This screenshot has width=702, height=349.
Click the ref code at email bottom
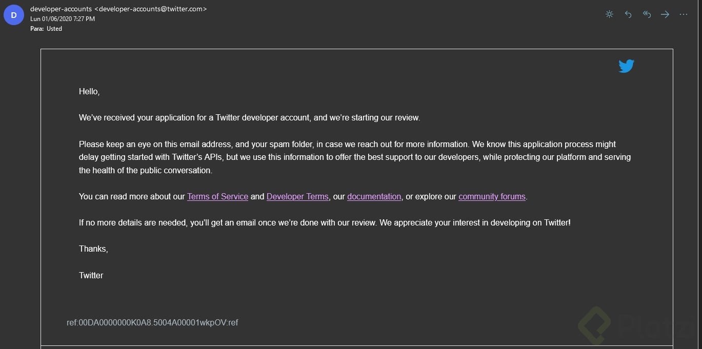pyautogui.click(x=152, y=322)
